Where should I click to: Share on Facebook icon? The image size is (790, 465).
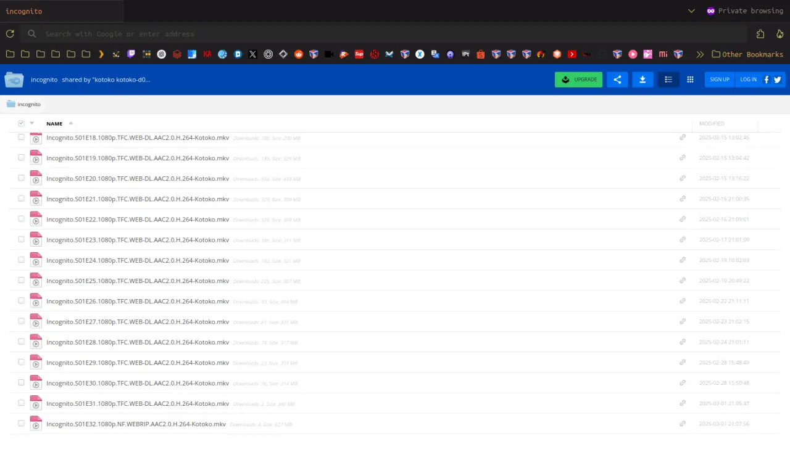pyautogui.click(x=767, y=80)
